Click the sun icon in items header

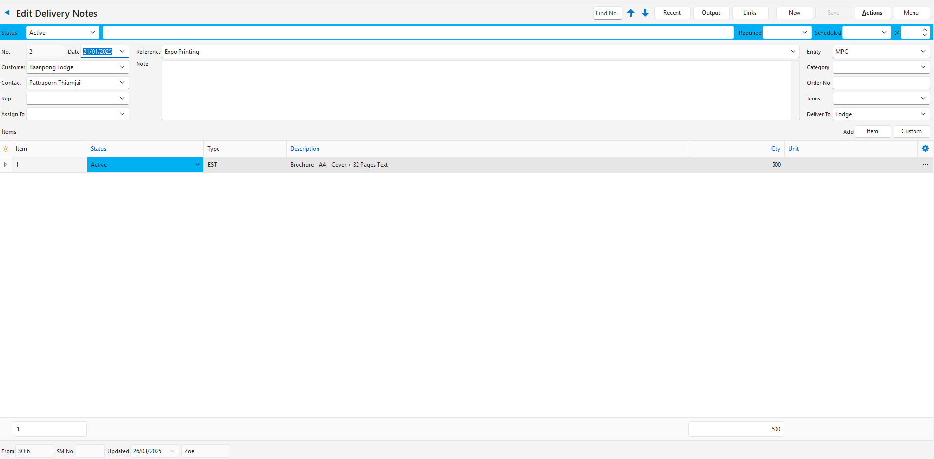5,149
